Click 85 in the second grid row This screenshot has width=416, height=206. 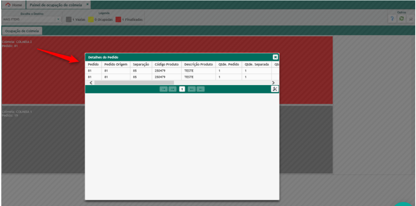point(135,77)
